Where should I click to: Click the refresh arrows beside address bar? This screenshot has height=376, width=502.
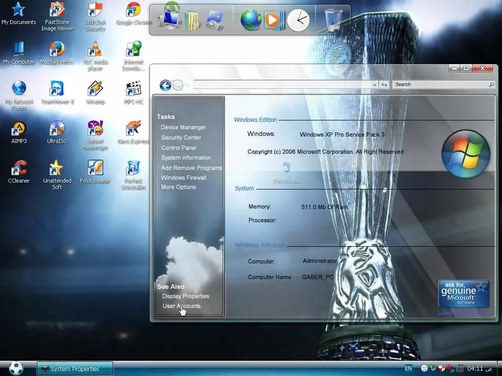(x=384, y=84)
